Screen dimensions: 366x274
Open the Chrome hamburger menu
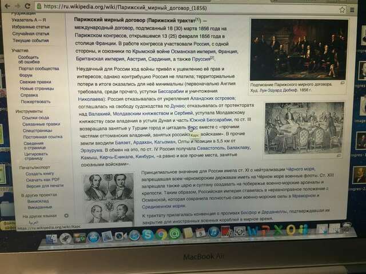(352, 10)
